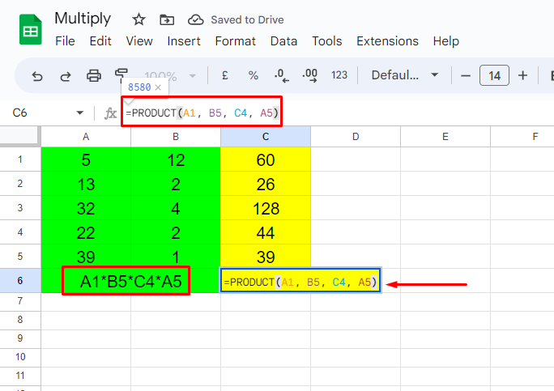
Task: Select cell C2 with value 26
Action: (x=266, y=184)
